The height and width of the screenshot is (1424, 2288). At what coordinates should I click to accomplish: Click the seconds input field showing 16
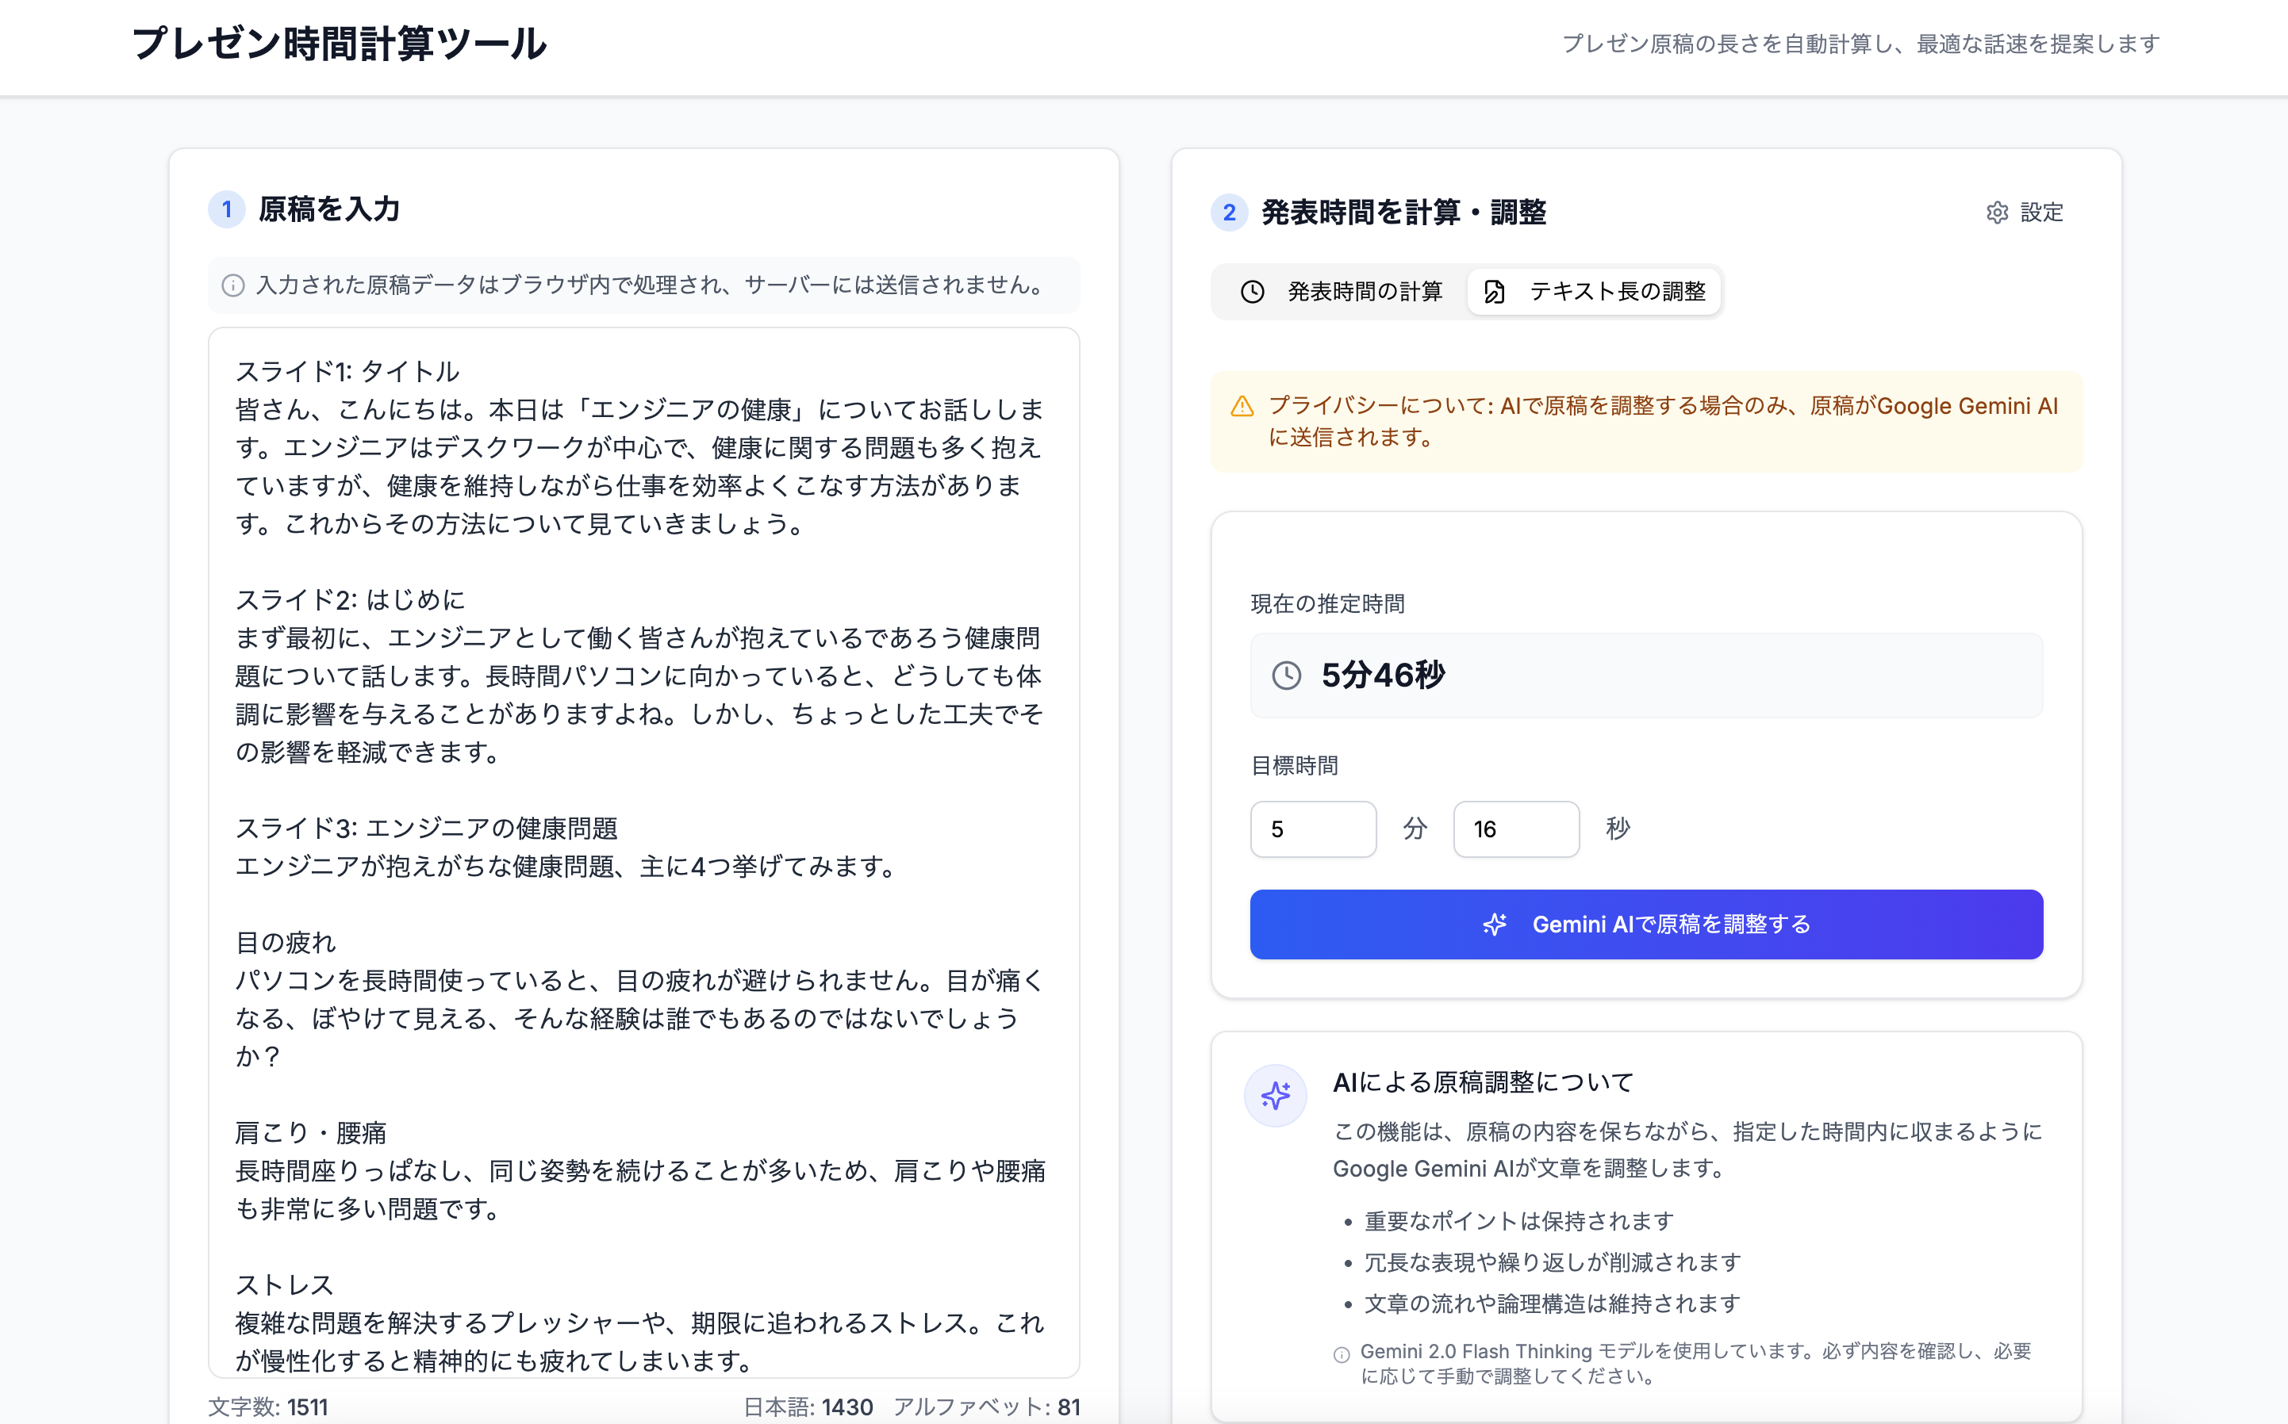click(1515, 829)
